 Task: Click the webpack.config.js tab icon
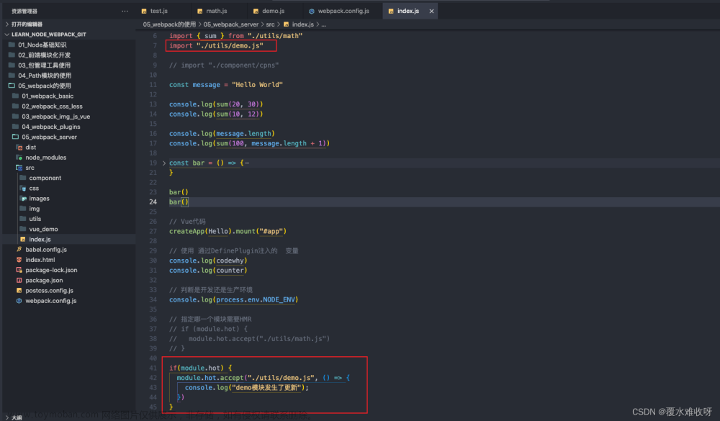click(x=312, y=11)
